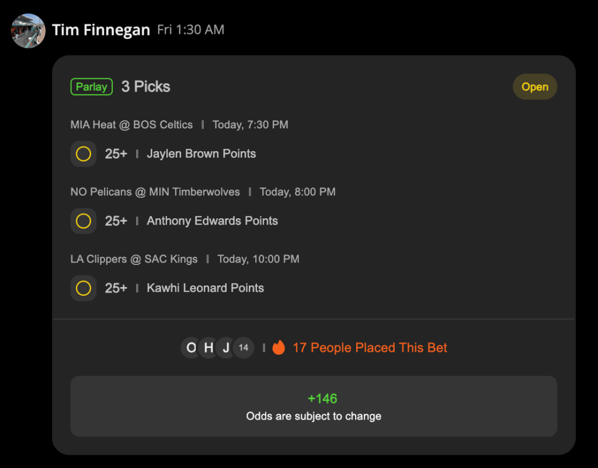This screenshot has width=598, height=468.
Task: Open the 14 more bettors bubble
Action: point(244,348)
